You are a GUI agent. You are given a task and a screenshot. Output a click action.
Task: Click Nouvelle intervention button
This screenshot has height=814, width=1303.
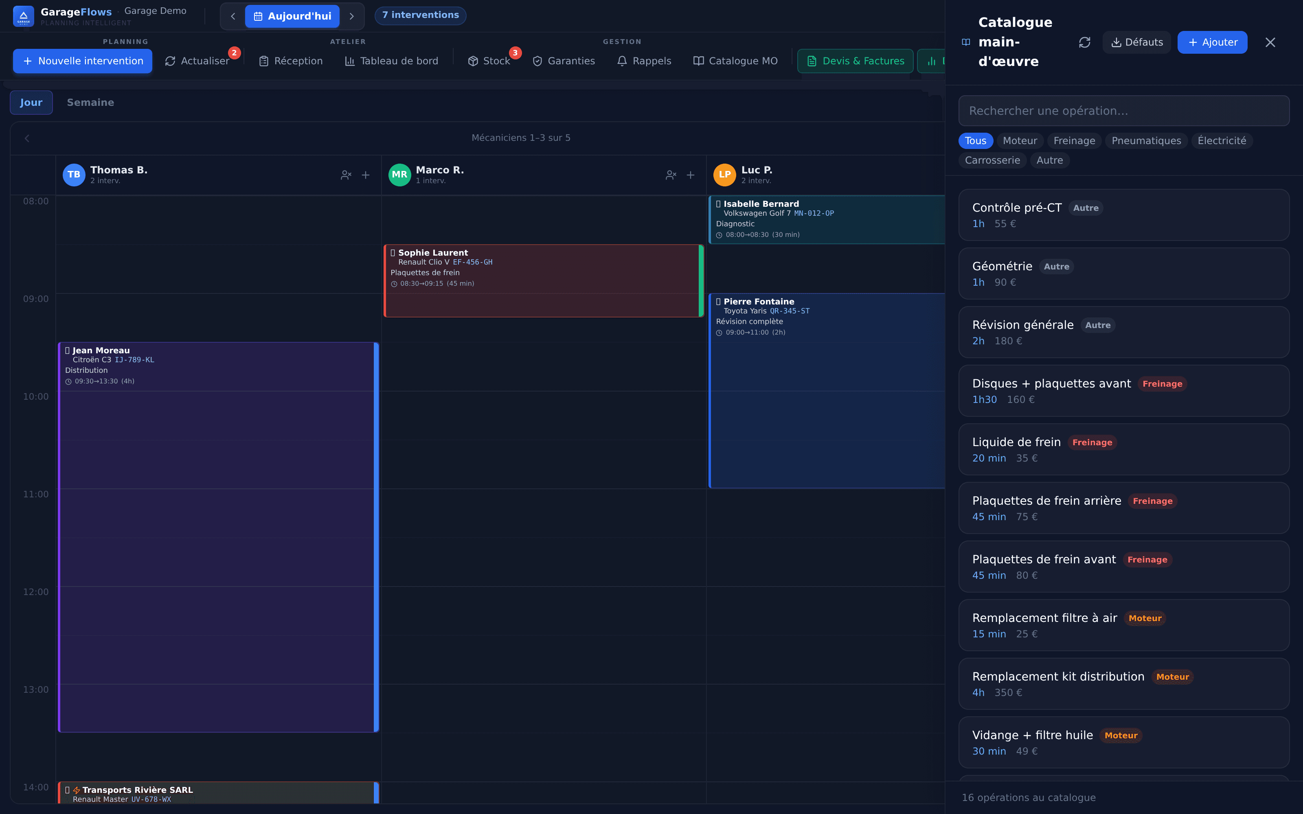click(82, 61)
